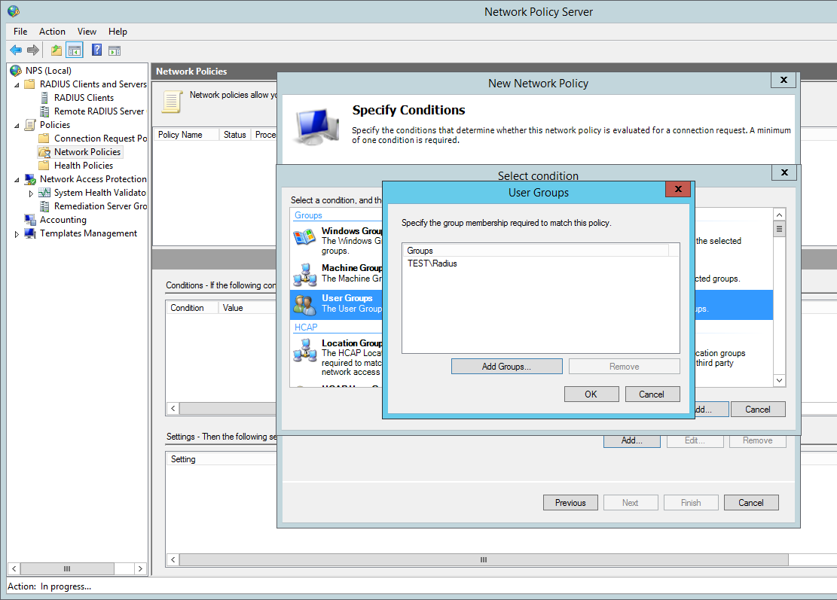This screenshot has height=600, width=837.
Task: Click the Condition column header
Action: [192, 308]
